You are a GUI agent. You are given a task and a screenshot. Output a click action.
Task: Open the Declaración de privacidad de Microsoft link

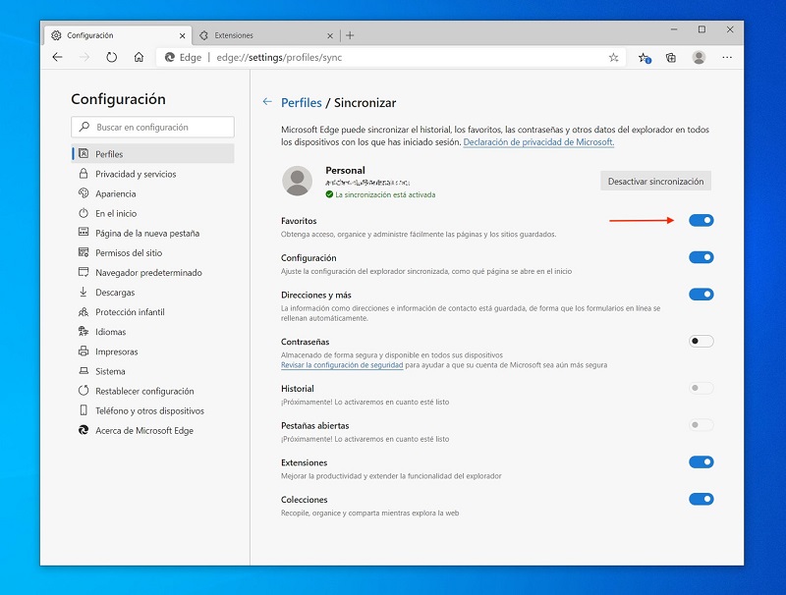coord(538,141)
